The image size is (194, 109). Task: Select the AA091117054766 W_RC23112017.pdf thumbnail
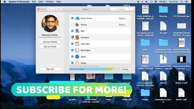tap(181, 43)
